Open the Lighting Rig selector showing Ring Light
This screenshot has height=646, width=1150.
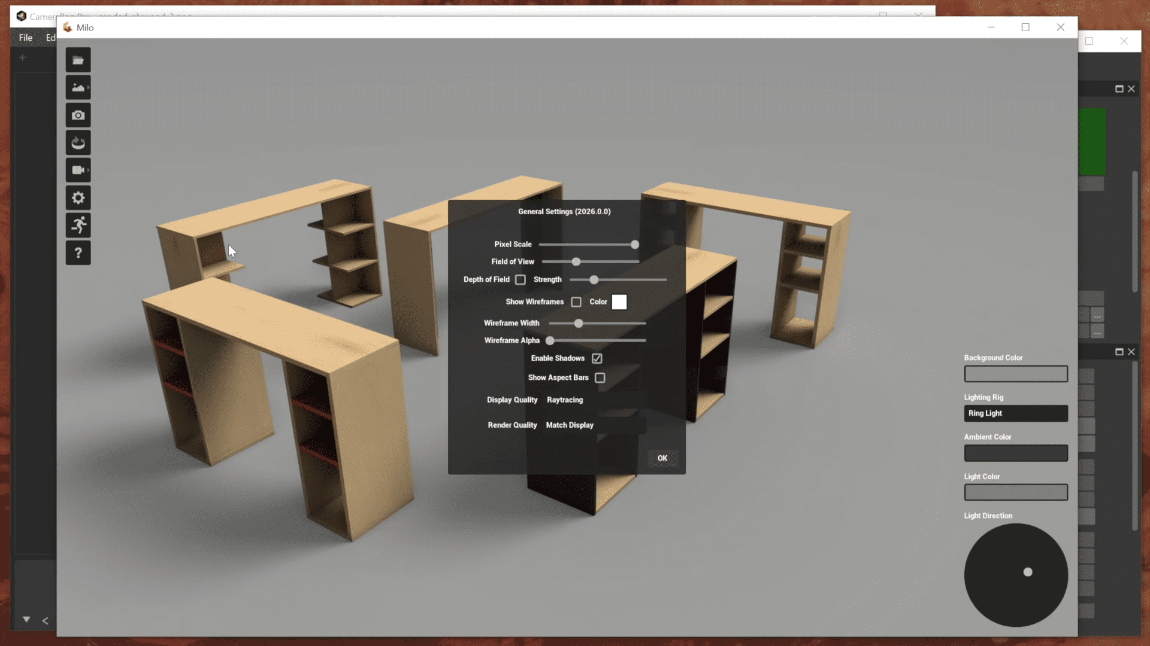click(x=1015, y=413)
